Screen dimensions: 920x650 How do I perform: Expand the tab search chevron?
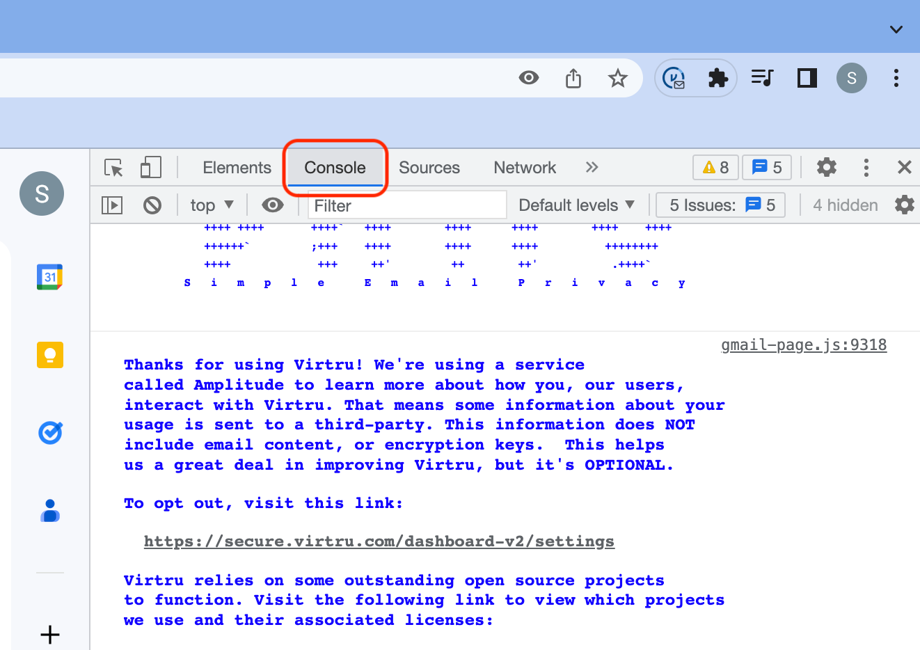(x=896, y=29)
